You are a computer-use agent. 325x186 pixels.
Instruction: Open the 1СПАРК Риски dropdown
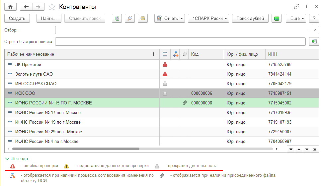pyautogui.click(x=208, y=19)
